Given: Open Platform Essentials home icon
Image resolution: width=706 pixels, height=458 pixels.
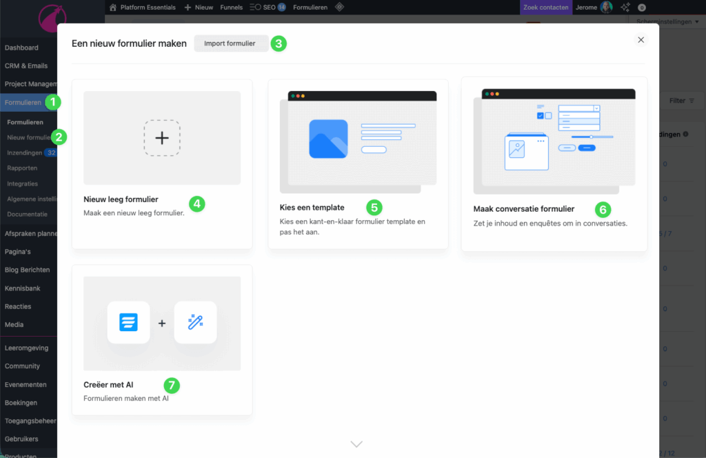Looking at the screenshot, I should (113, 8).
